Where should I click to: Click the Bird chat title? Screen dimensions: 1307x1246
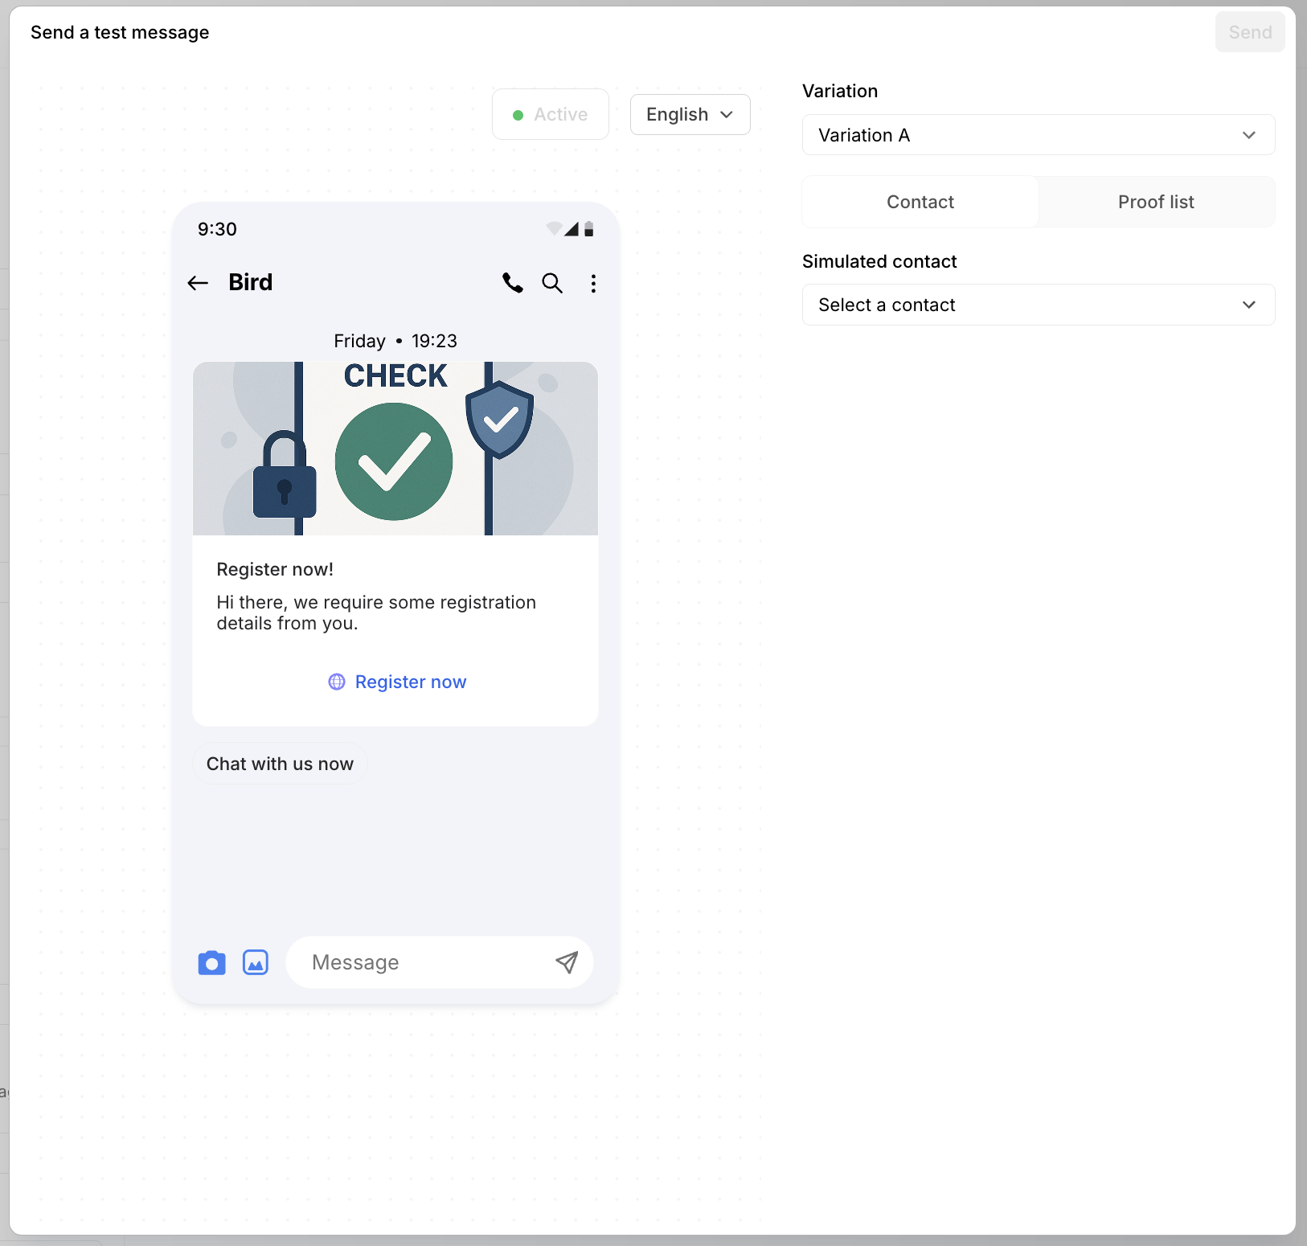[x=251, y=282]
